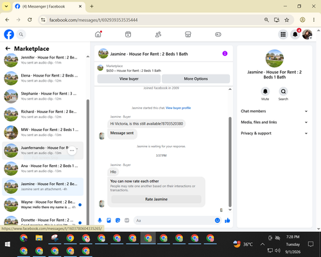
Task: Expand the Privacy & support section
Action: (274, 134)
